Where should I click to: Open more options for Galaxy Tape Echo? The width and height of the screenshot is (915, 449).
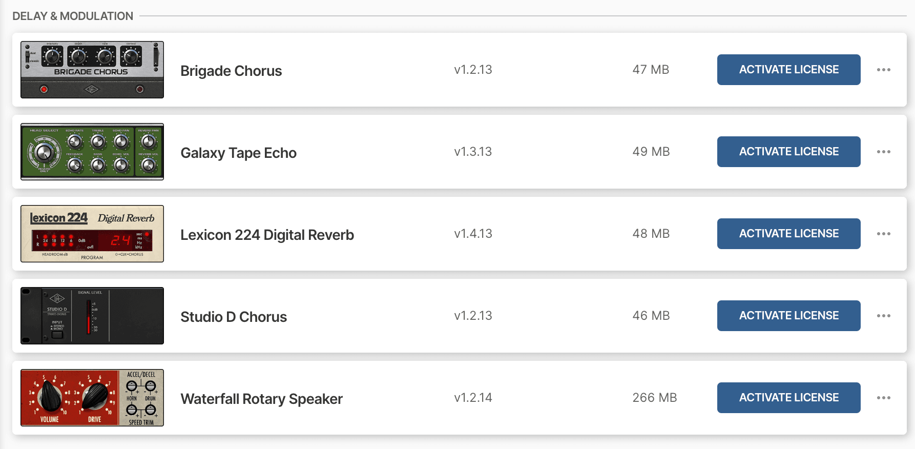pyautogui.click(x=883, y=152)
